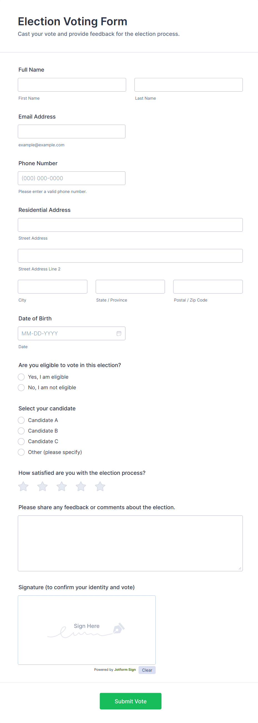
Task: Rate satisfaction with the second star
Action: tap(42, 486)
